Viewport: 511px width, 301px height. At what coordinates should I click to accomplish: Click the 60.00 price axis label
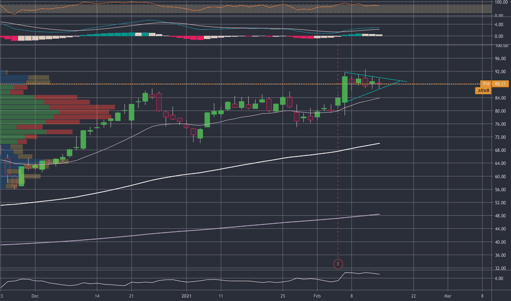click(x=500, y=176)
